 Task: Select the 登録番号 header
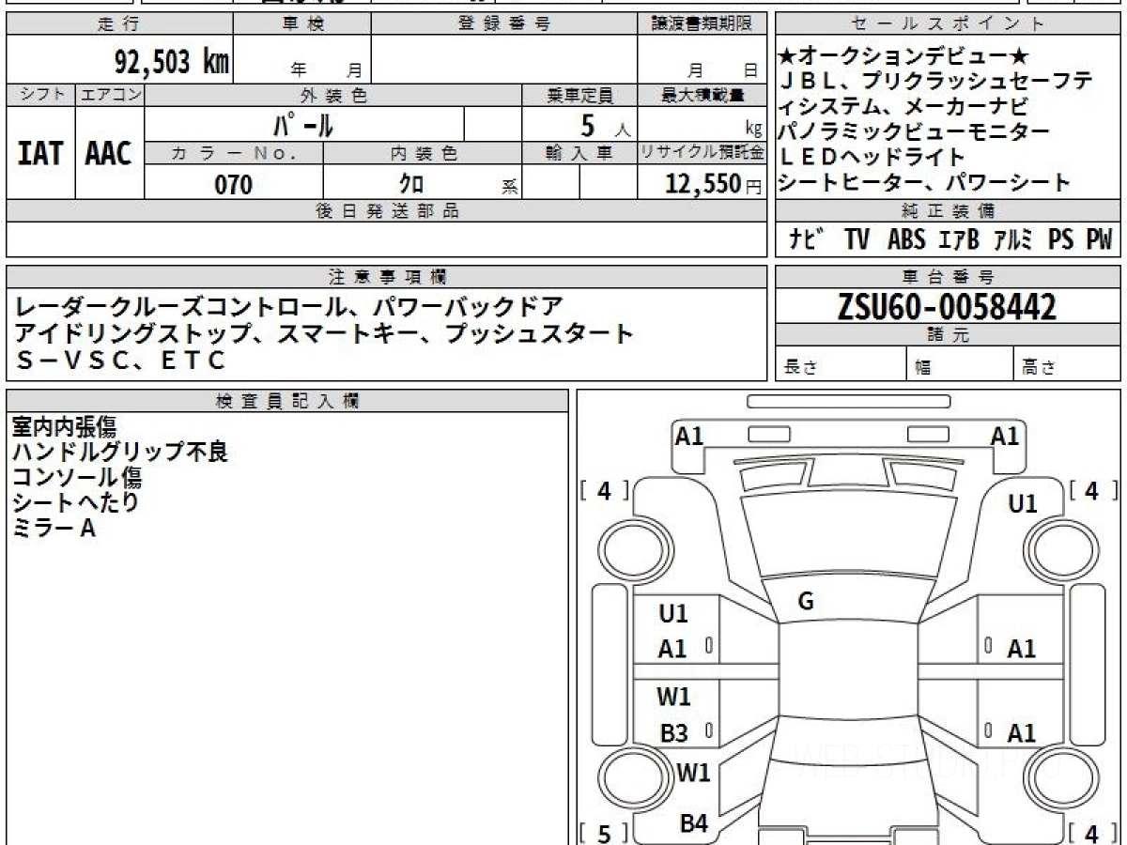[x=504, y=24]
